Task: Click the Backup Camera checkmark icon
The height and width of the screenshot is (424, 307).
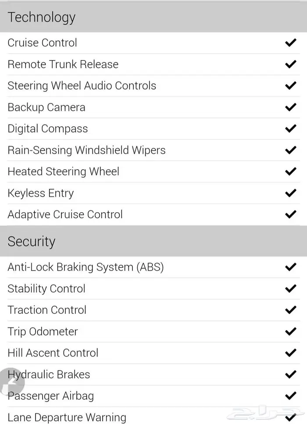Action: pyautogui.click(x=290, y=107)
